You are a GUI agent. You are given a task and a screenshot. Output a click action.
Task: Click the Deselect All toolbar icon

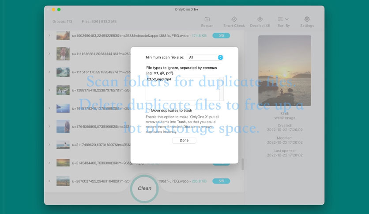point(260,19)
